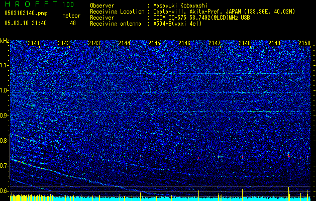Click the 2146 time marker
The image size is (316, 201).
[184, 43]
